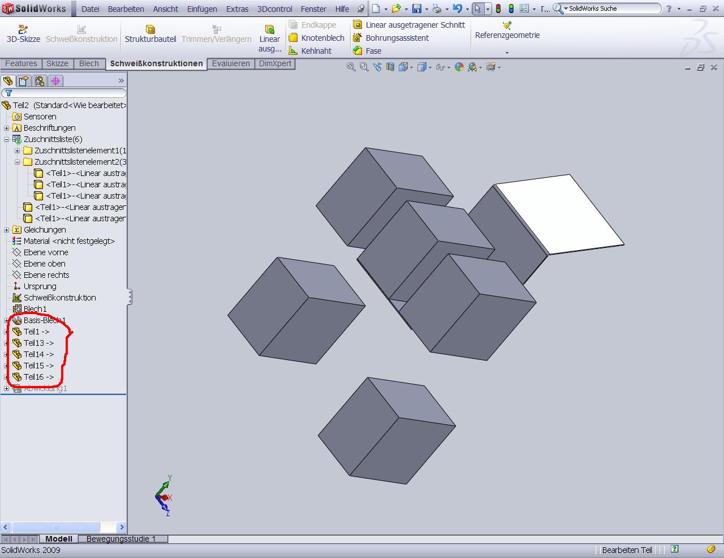
Task: Open the Einfügen menu
Action: [x=202, y=9]
